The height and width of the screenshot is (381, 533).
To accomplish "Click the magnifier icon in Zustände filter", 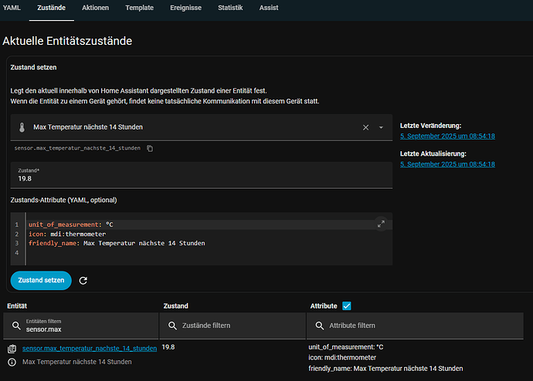I will [x=171, y=325].
